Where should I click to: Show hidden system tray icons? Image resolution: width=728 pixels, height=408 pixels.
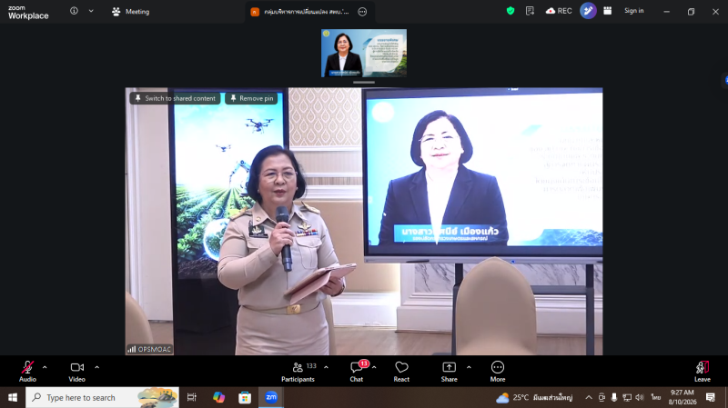589,397
